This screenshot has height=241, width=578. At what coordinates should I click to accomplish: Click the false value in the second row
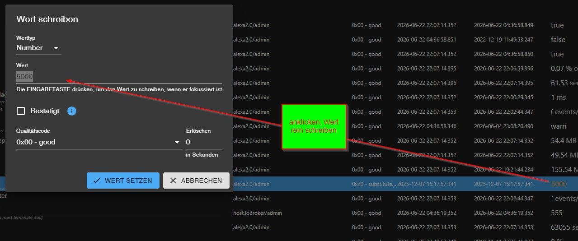click(x=558, y=39)
